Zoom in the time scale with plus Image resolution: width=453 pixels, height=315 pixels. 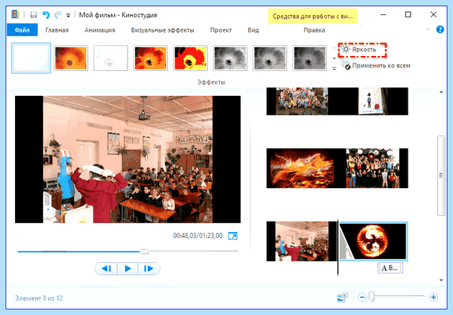click(433, 297)
